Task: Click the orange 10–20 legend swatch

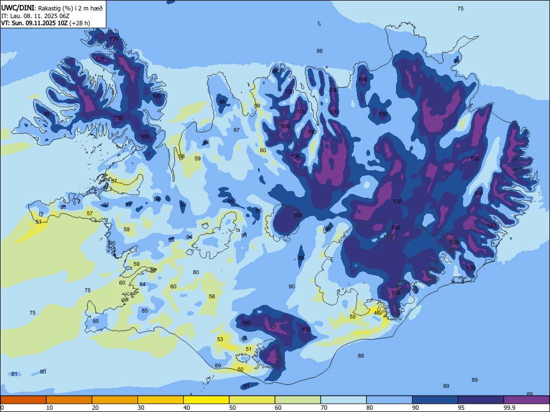Action: pyautogui.click(x=69, y=400)
